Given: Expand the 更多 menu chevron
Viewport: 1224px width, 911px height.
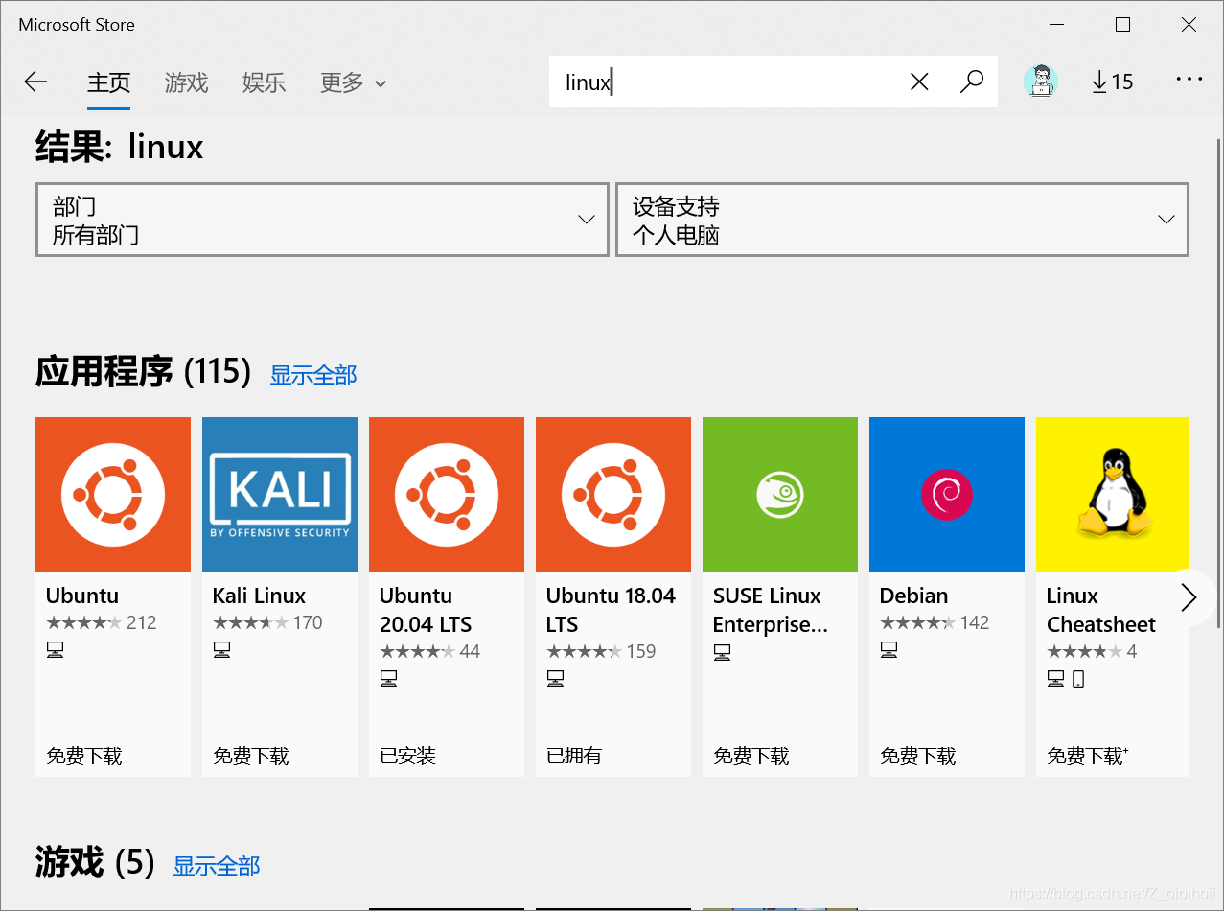Looking at the screenshot, I should (379, 83).
